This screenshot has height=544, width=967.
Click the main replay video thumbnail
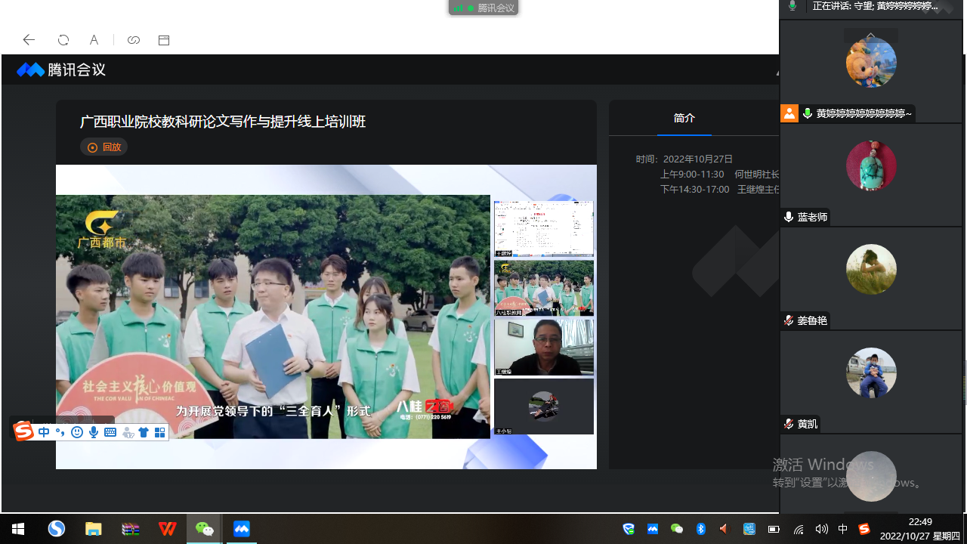pos(273,317)
